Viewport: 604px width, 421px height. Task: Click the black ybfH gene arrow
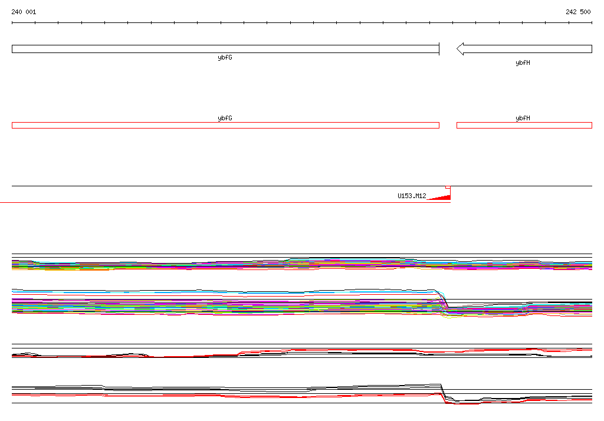(x=524, y=49)
